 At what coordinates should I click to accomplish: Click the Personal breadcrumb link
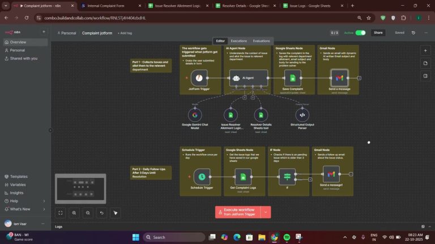67,33
